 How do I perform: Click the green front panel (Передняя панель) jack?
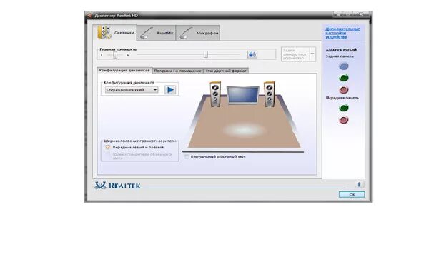pos(344,108)
